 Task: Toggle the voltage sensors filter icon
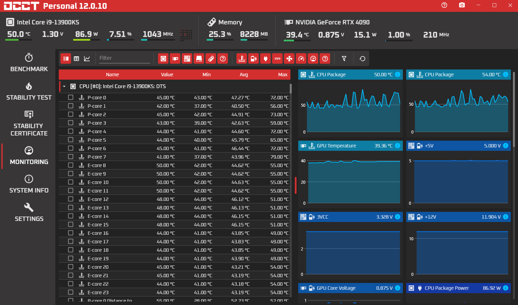point(254,59)
